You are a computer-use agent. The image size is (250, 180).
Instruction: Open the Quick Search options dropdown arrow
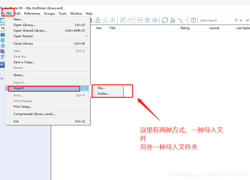click(241, 20)
